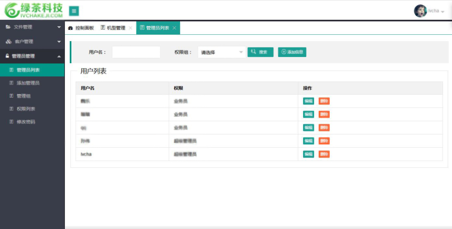The height and width of the screenshot is (229, 452).
Task: Close the 机型管理 tab
Action: 130,28
